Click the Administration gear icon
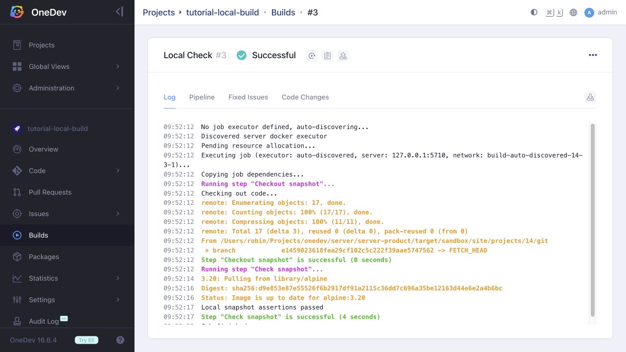The image size is (626, 352). point(17,88)
